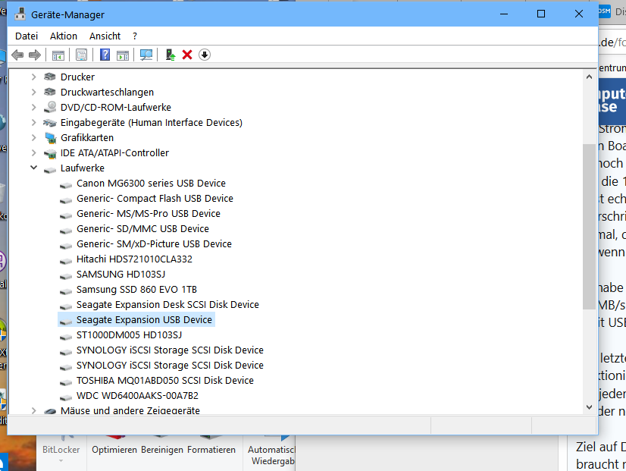Click the drive icon beside Samsung SSD 860 EVO
This screenshot has height=471, width=626.
click(66, 290)
